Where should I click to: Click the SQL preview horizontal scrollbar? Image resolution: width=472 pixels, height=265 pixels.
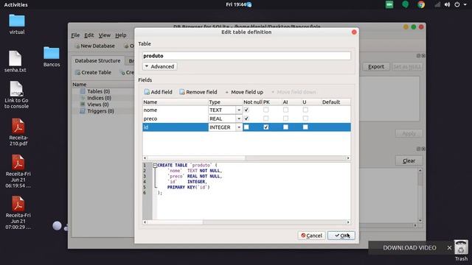point(246,222)
